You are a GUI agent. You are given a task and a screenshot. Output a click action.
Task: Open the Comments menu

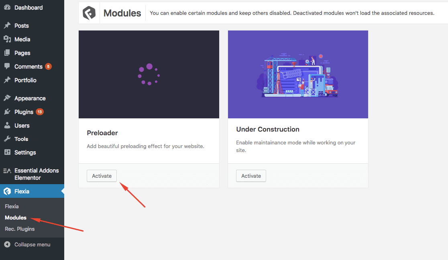pos(28,67)
